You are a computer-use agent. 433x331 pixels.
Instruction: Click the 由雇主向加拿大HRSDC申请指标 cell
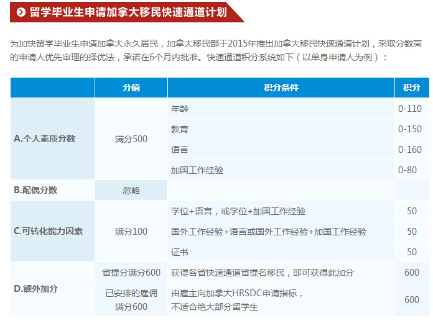281,299
